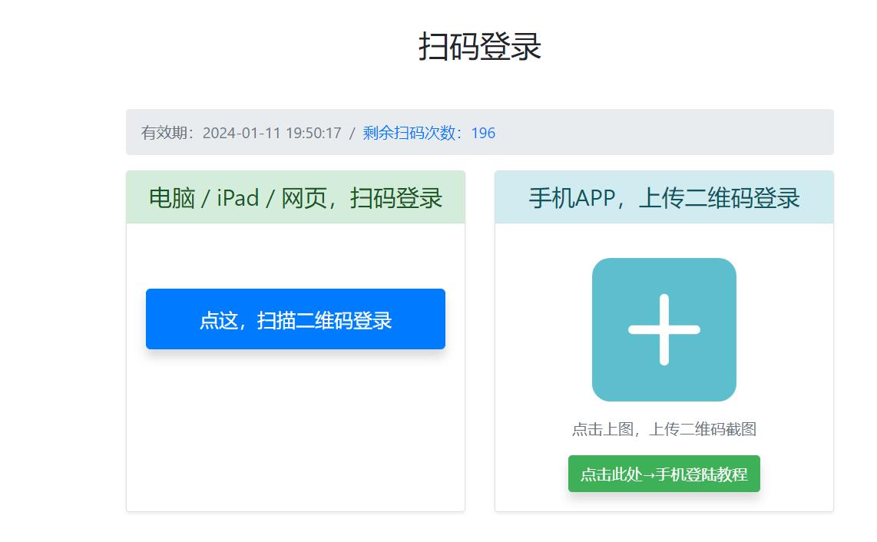Select the 电脑 / iPad / 网页，扫码登录 header
Screen dimensions: 877x542
pos(295,198)
